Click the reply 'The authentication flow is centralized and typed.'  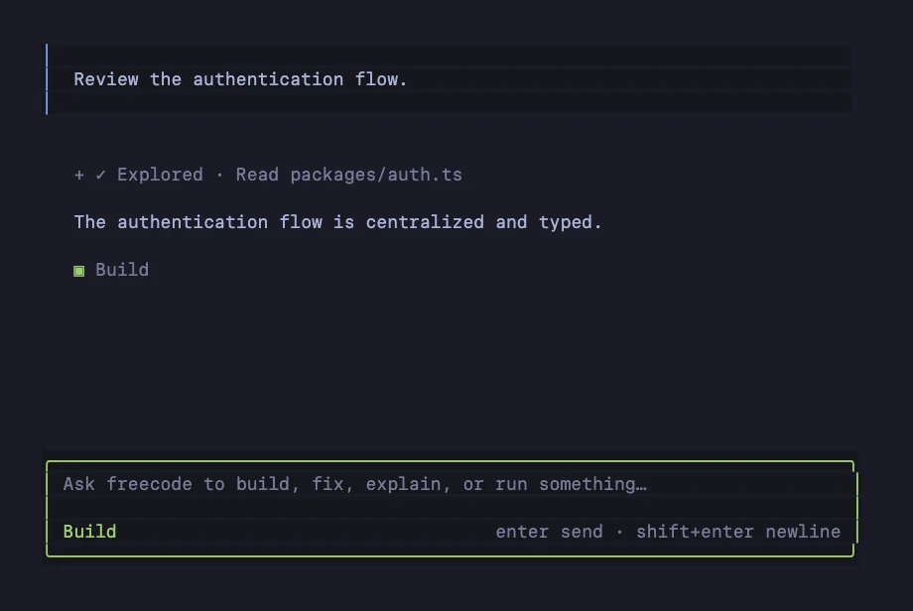[x=337, y=222]
